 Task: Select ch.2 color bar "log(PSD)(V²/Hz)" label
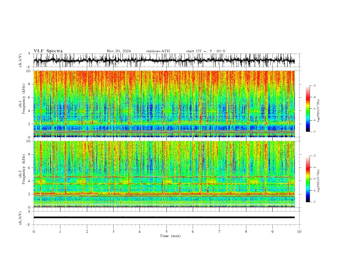click(318, 181)
